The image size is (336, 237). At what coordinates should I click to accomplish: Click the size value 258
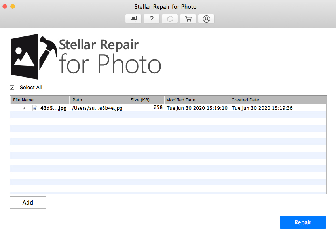(x=158, y=107)
